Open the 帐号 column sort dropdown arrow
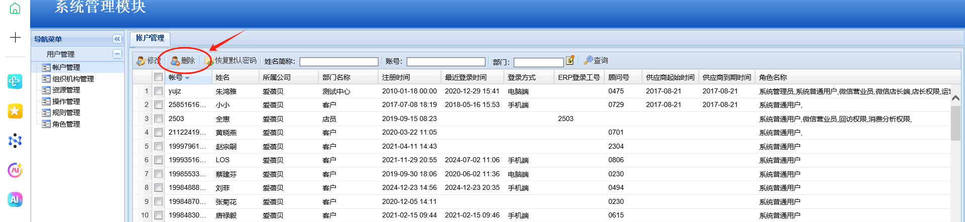Image resolution: width=965 pixels, height=222 pixels. pyautogui.click(x=187, y=78)
